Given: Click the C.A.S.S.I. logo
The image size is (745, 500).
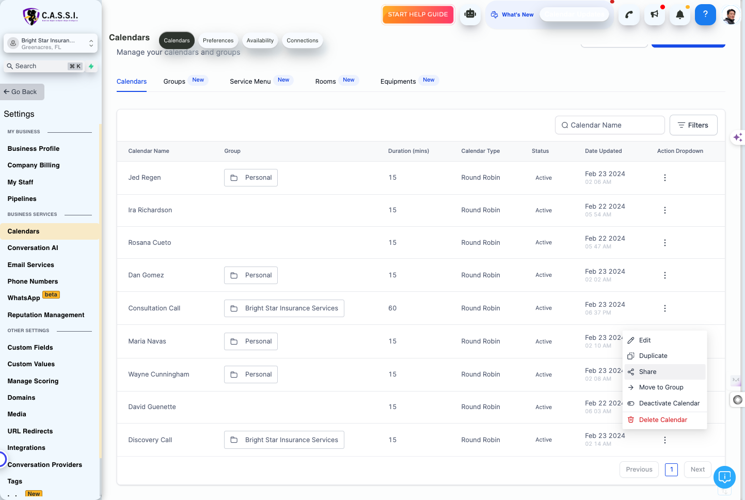Looking at the screenshot, I should (50, 16).
